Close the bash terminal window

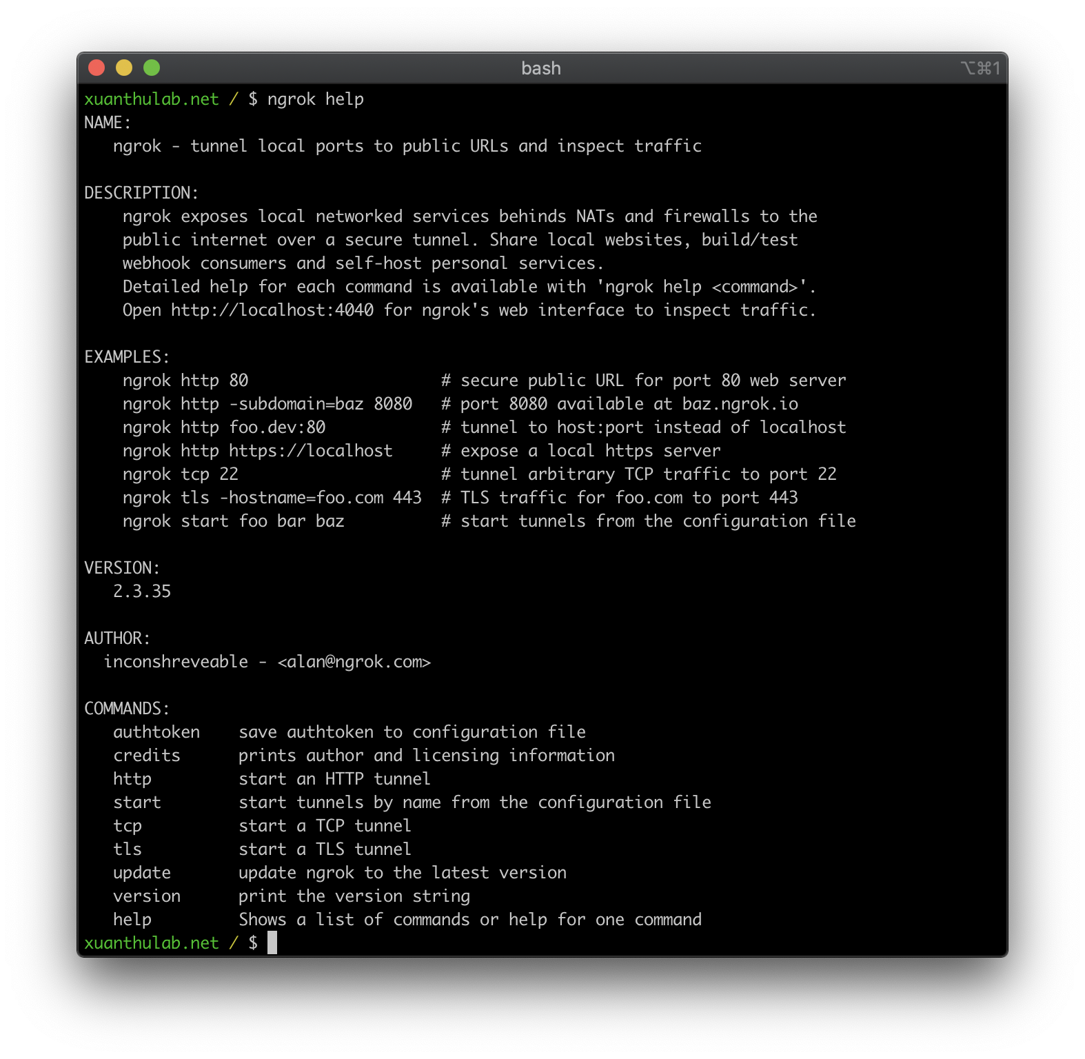point(97,68)
